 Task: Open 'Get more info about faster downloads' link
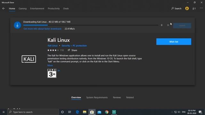[42, 29]
